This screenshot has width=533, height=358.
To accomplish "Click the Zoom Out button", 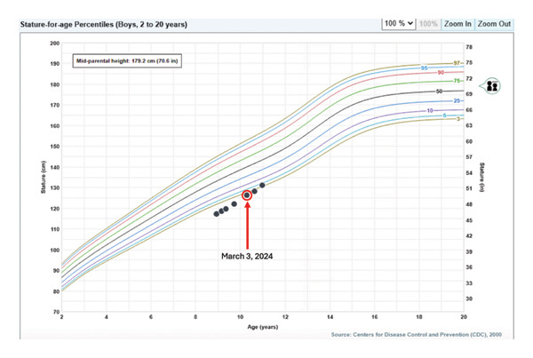I will (x=494, y=24).
